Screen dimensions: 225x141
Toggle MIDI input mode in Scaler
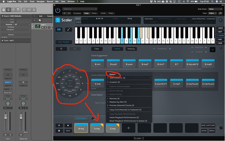[x=78, y=19]
